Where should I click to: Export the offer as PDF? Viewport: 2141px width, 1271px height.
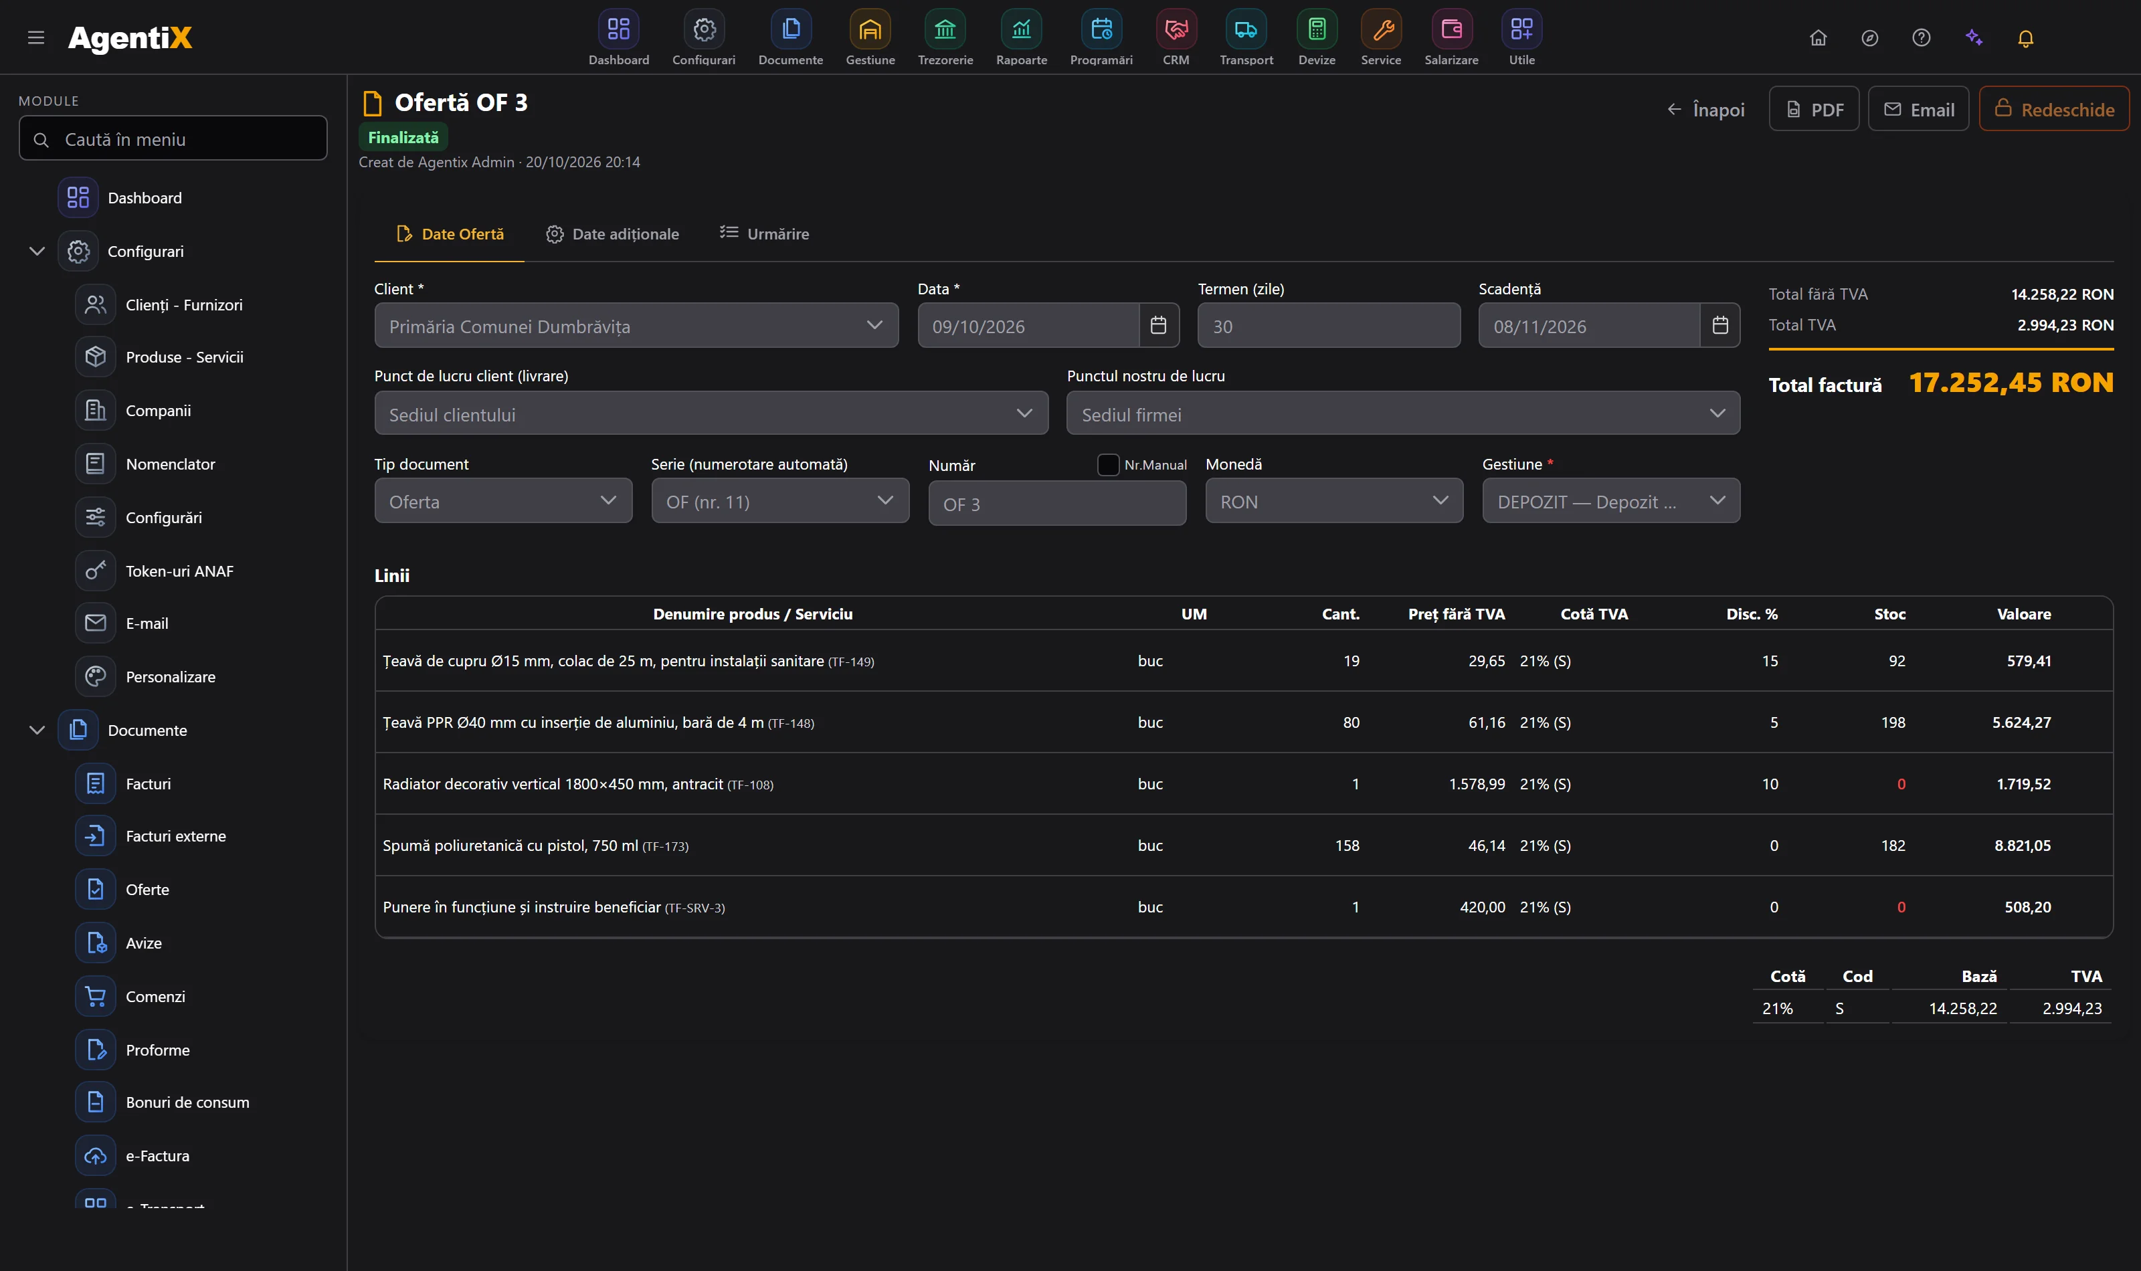click(1814, 109)
